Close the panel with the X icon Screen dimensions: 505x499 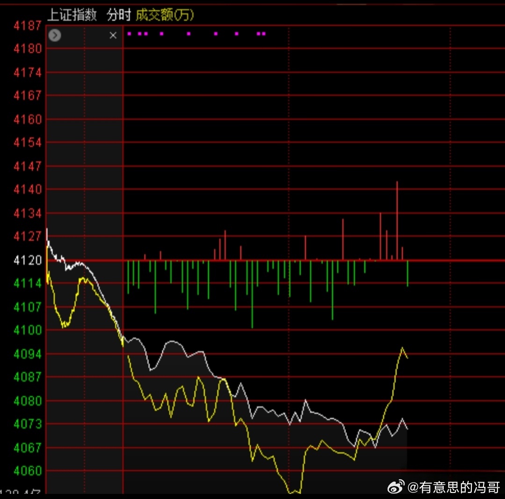(113, 36)
